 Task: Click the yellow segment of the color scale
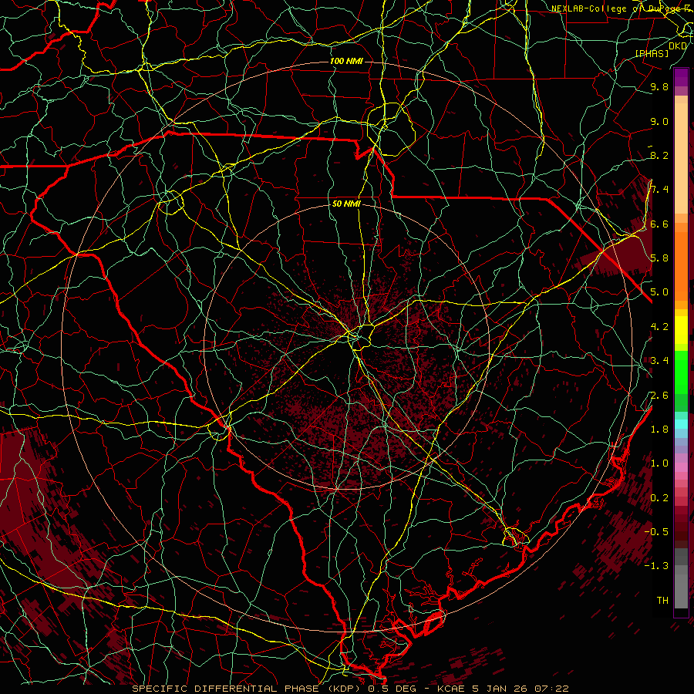point(681,330)
